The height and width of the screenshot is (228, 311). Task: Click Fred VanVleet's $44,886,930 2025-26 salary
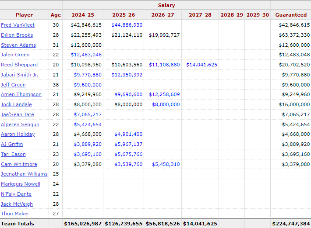click(x=127, y=25)
